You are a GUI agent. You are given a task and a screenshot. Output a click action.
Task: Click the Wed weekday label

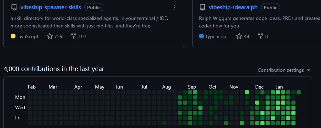[20, 107]
